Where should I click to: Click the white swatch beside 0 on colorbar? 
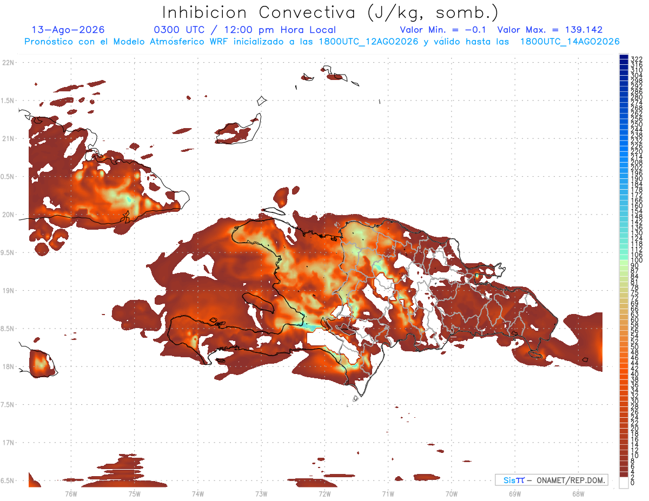(624, 482)
